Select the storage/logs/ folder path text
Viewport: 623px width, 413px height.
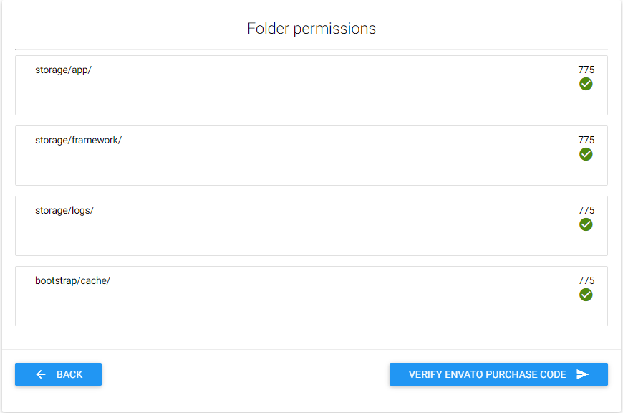click(x=64, y=210)
